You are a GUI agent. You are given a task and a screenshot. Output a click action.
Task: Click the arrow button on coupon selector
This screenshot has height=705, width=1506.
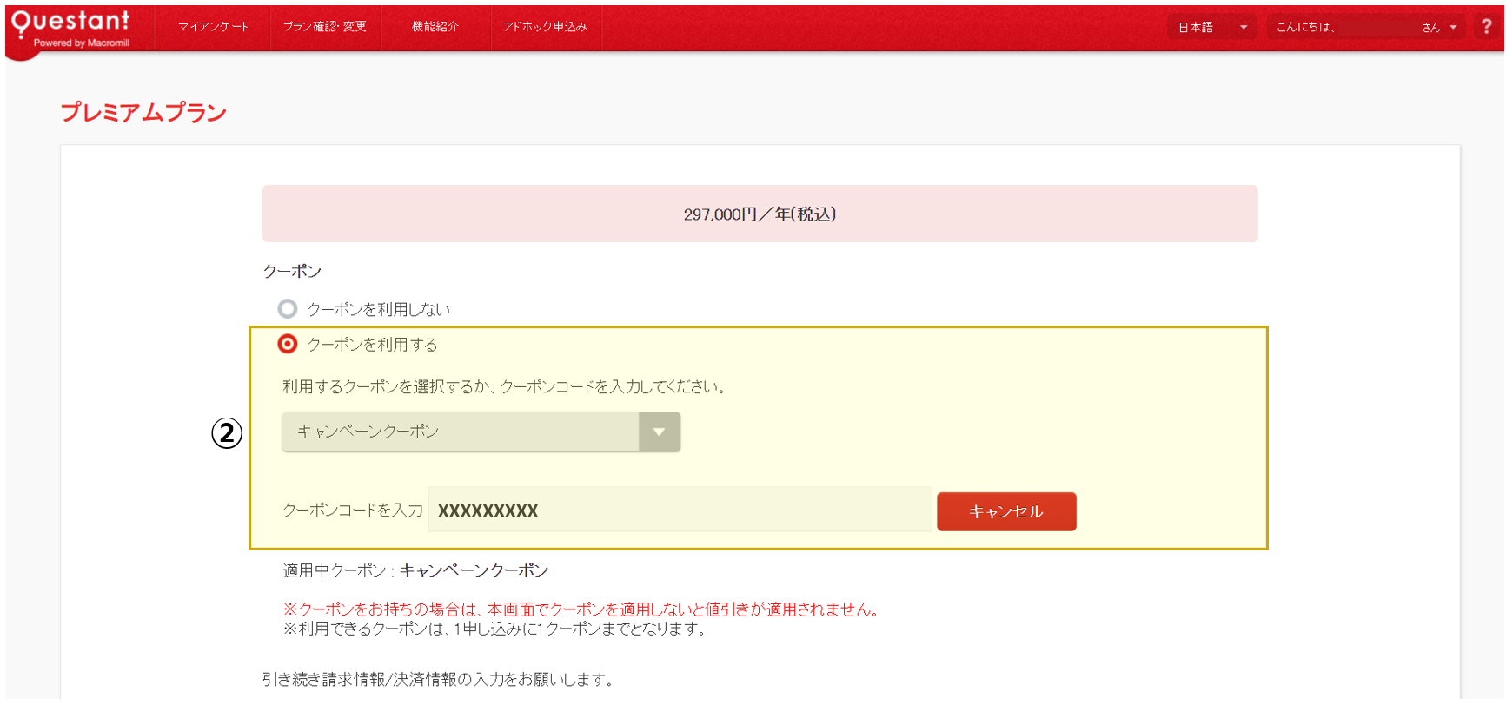(x=659, y=432)
